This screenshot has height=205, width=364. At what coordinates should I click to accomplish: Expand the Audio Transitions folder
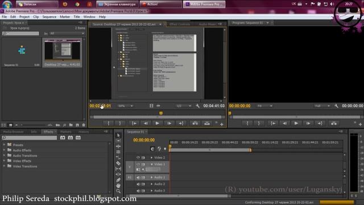[x=4, y=155]
